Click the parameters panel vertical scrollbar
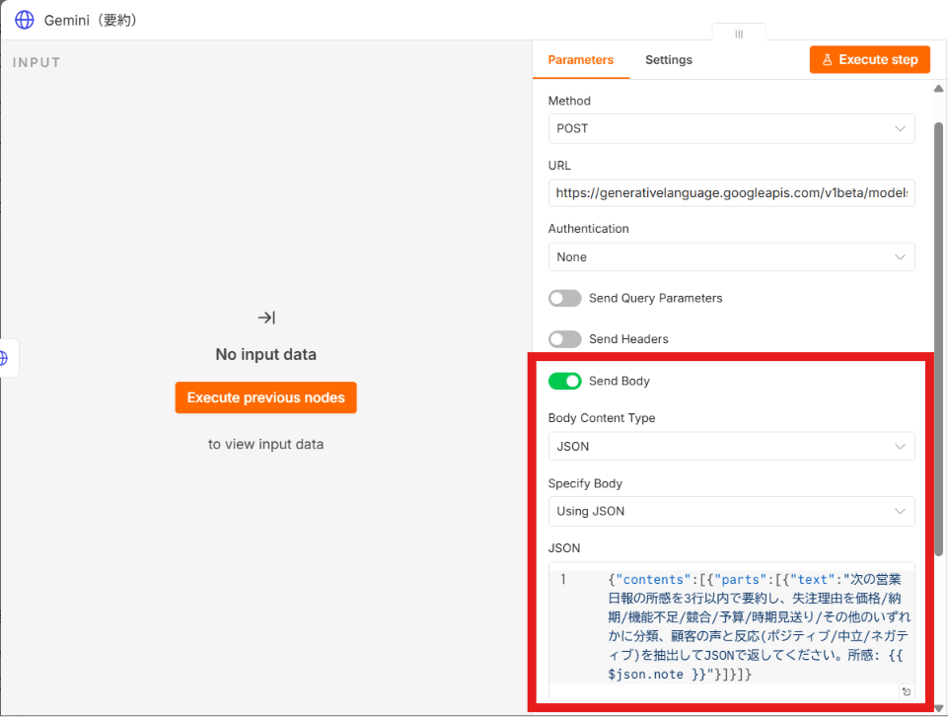Screen dimensions: 948x717 (938, 338)
